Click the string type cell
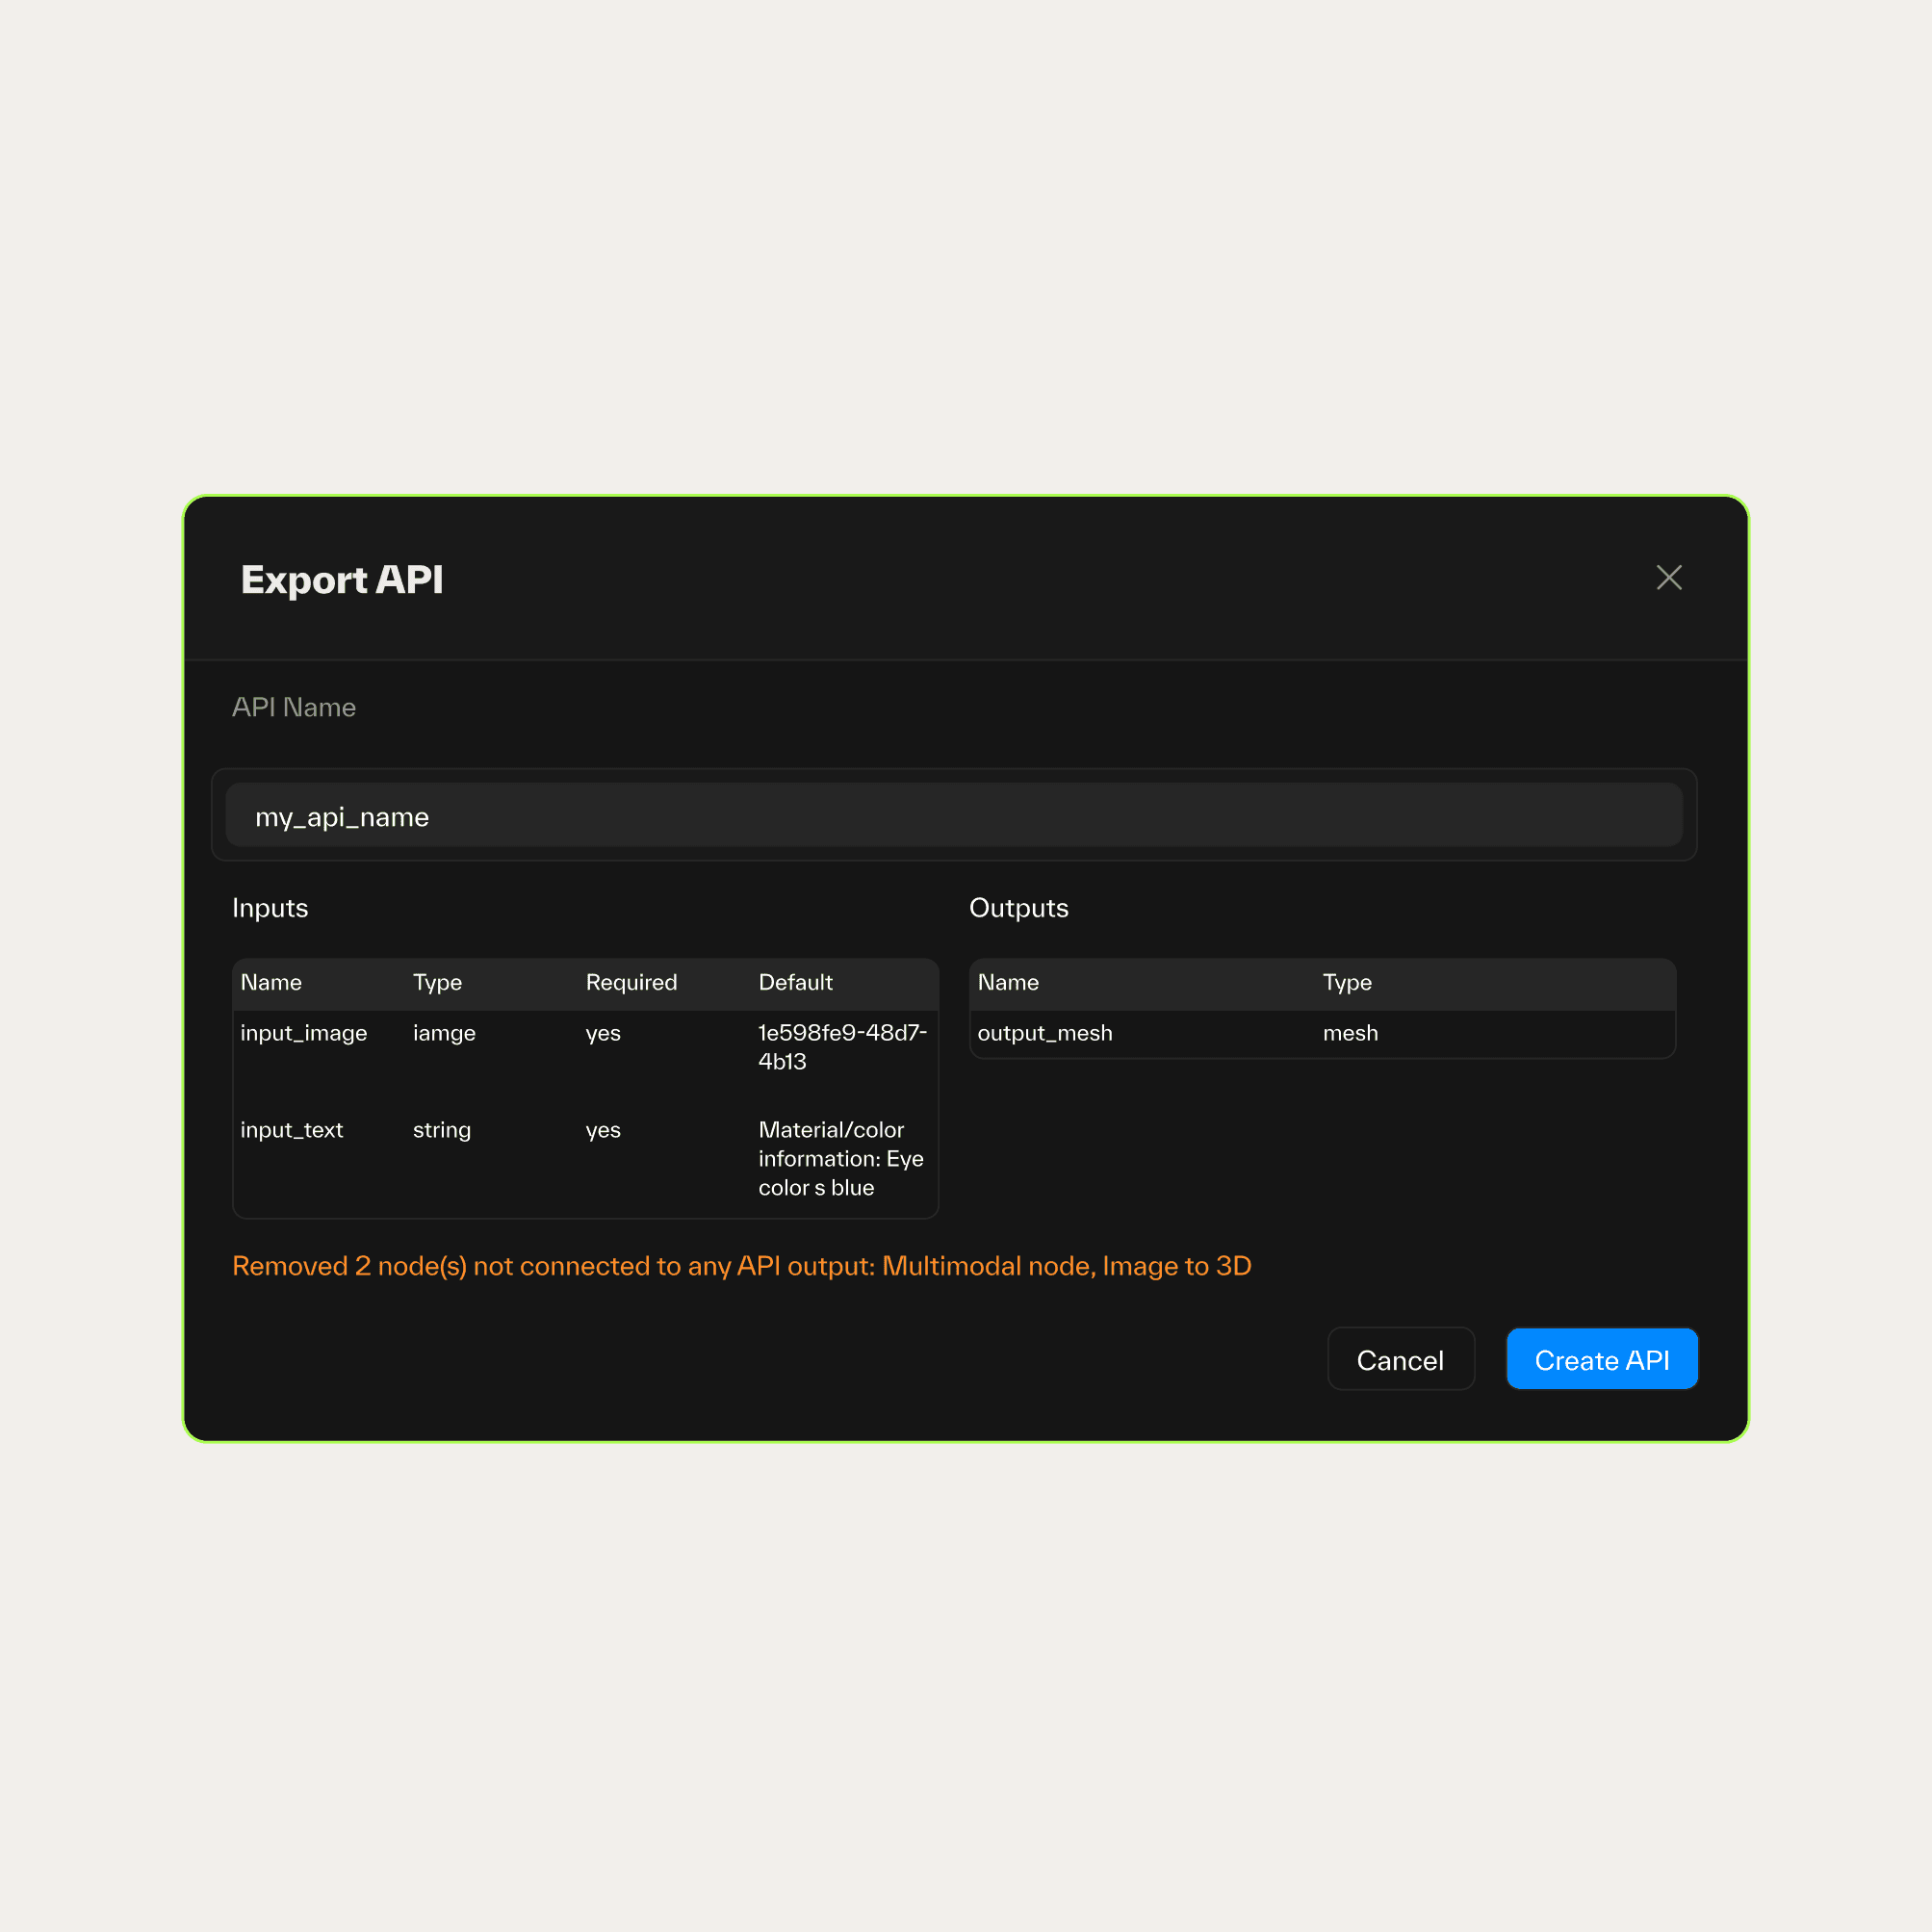 coord(441,1130)
